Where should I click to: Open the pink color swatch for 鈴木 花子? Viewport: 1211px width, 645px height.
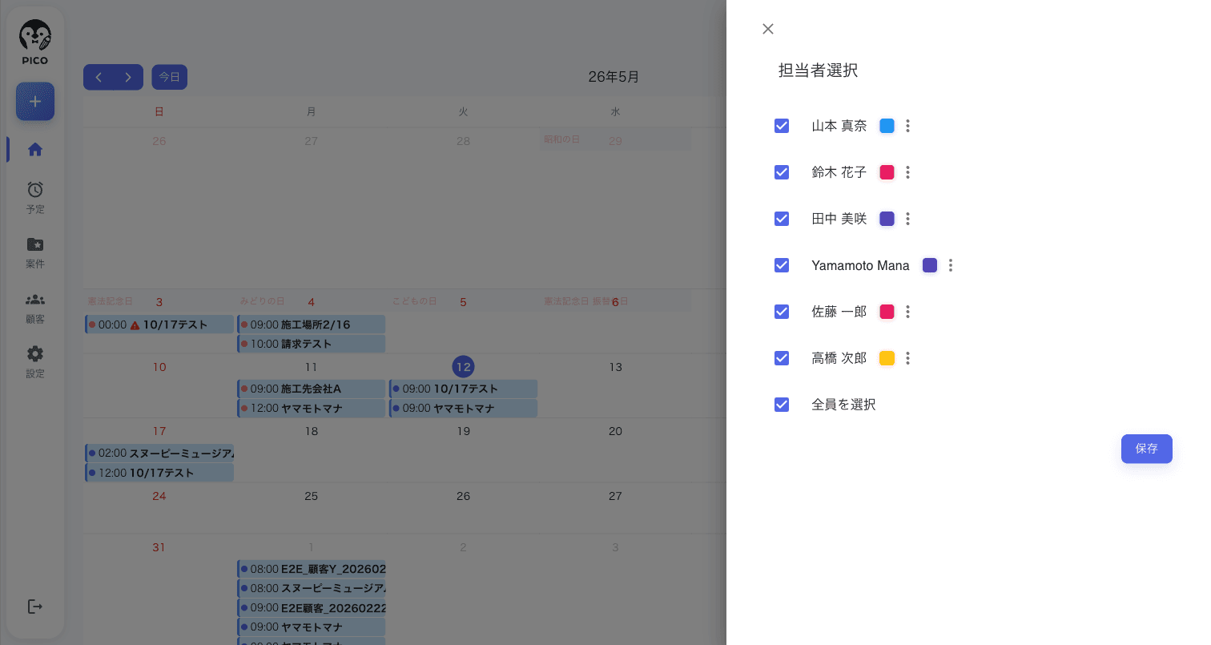pos(887,172)
